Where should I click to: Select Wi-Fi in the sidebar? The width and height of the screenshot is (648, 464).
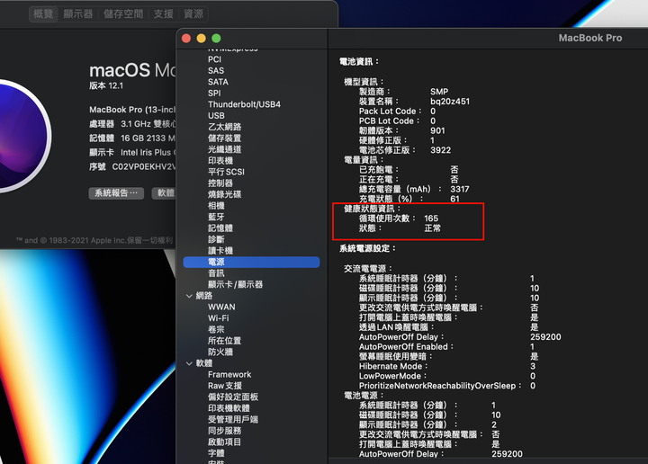coord(218,318)
